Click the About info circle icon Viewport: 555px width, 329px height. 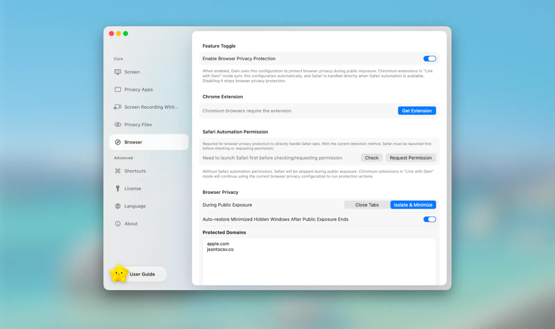118,224
